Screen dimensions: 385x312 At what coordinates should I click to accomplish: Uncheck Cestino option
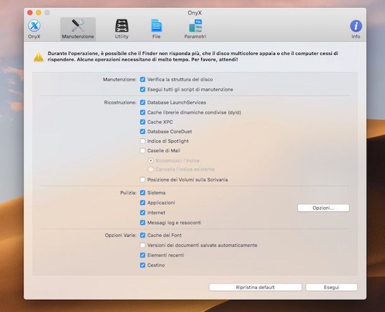[x=143, y=265]
